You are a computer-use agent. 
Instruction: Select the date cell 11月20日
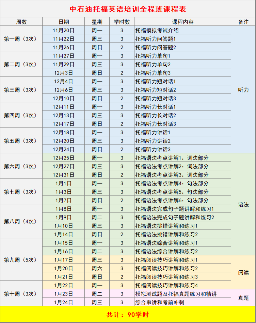pyautogui.click(x=64, y=30)
